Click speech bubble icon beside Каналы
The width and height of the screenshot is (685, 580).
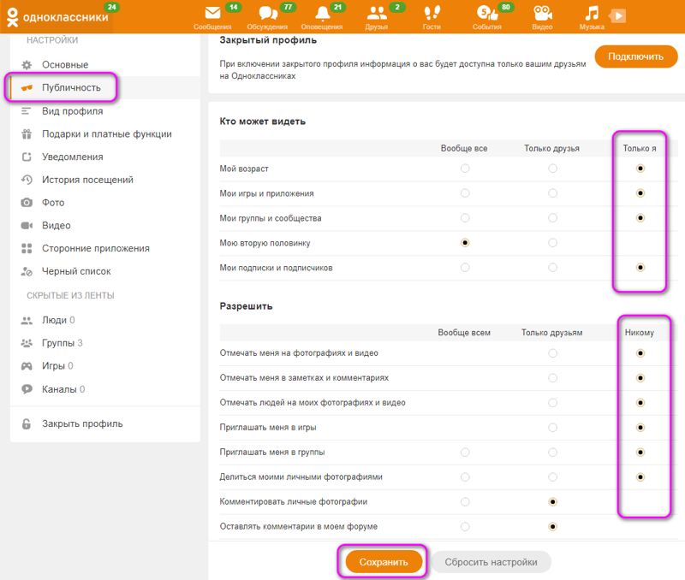tap(27, 389)
